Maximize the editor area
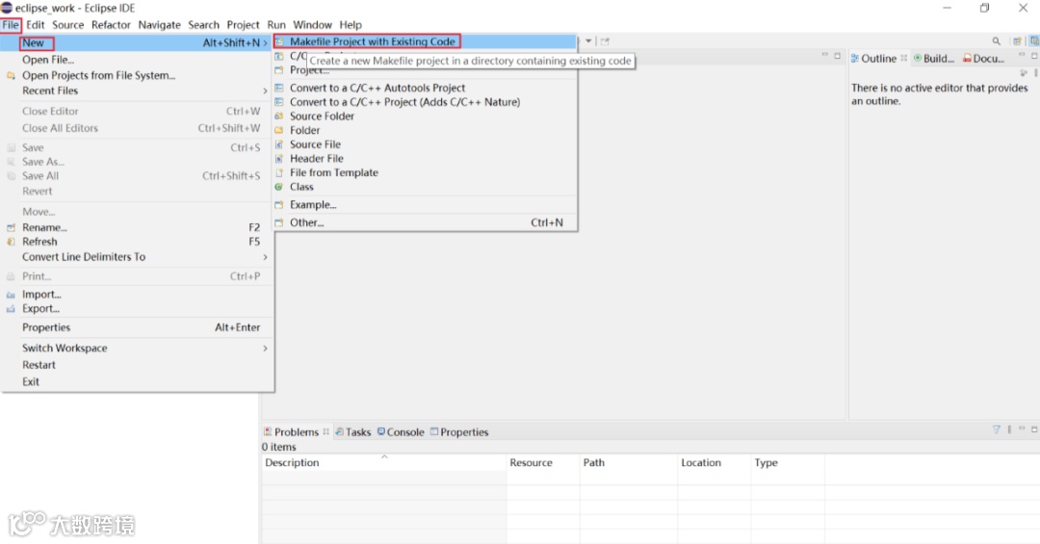 [x=838, y=56]
